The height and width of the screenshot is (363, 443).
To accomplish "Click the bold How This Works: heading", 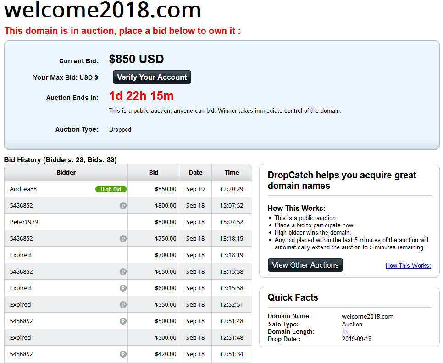I will [296, 209].
